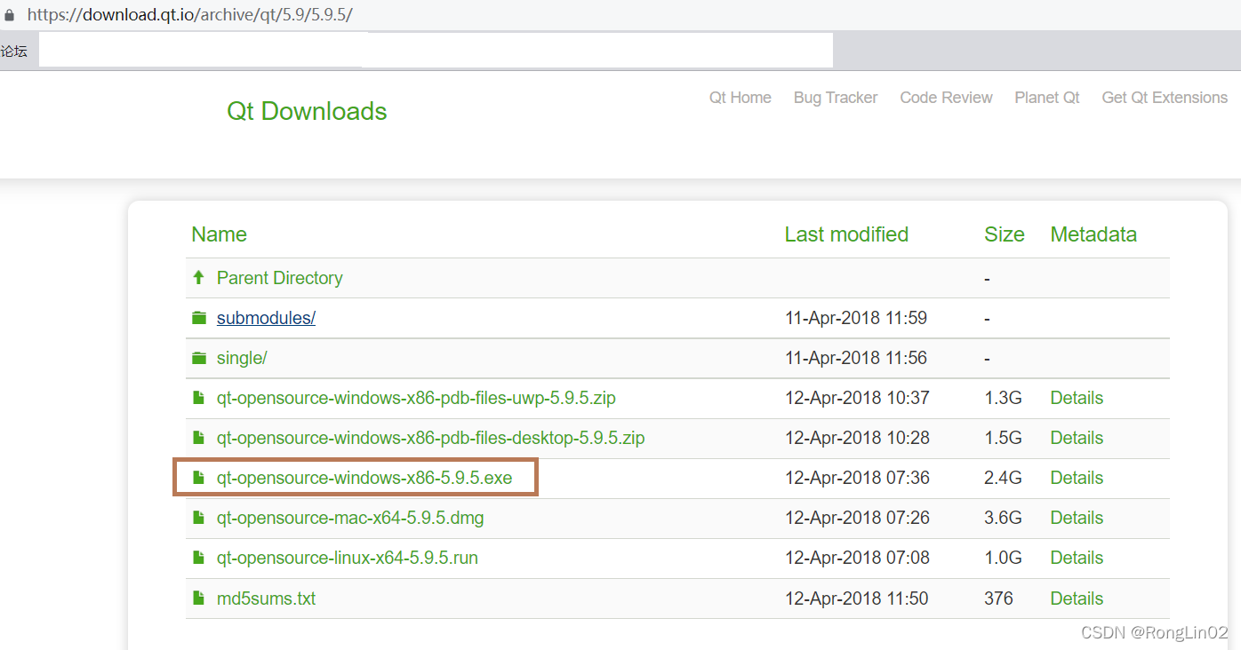
Task: Click the Qt Downloads title link
Action: click(307, 111)
